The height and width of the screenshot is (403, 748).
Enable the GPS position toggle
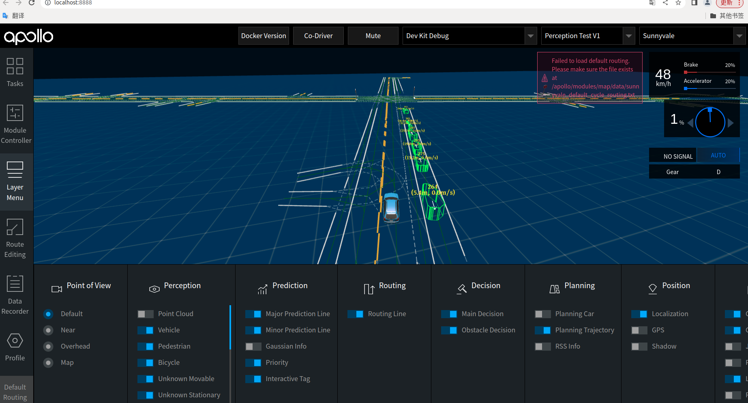pyautogui.click(x=639, y=330)
